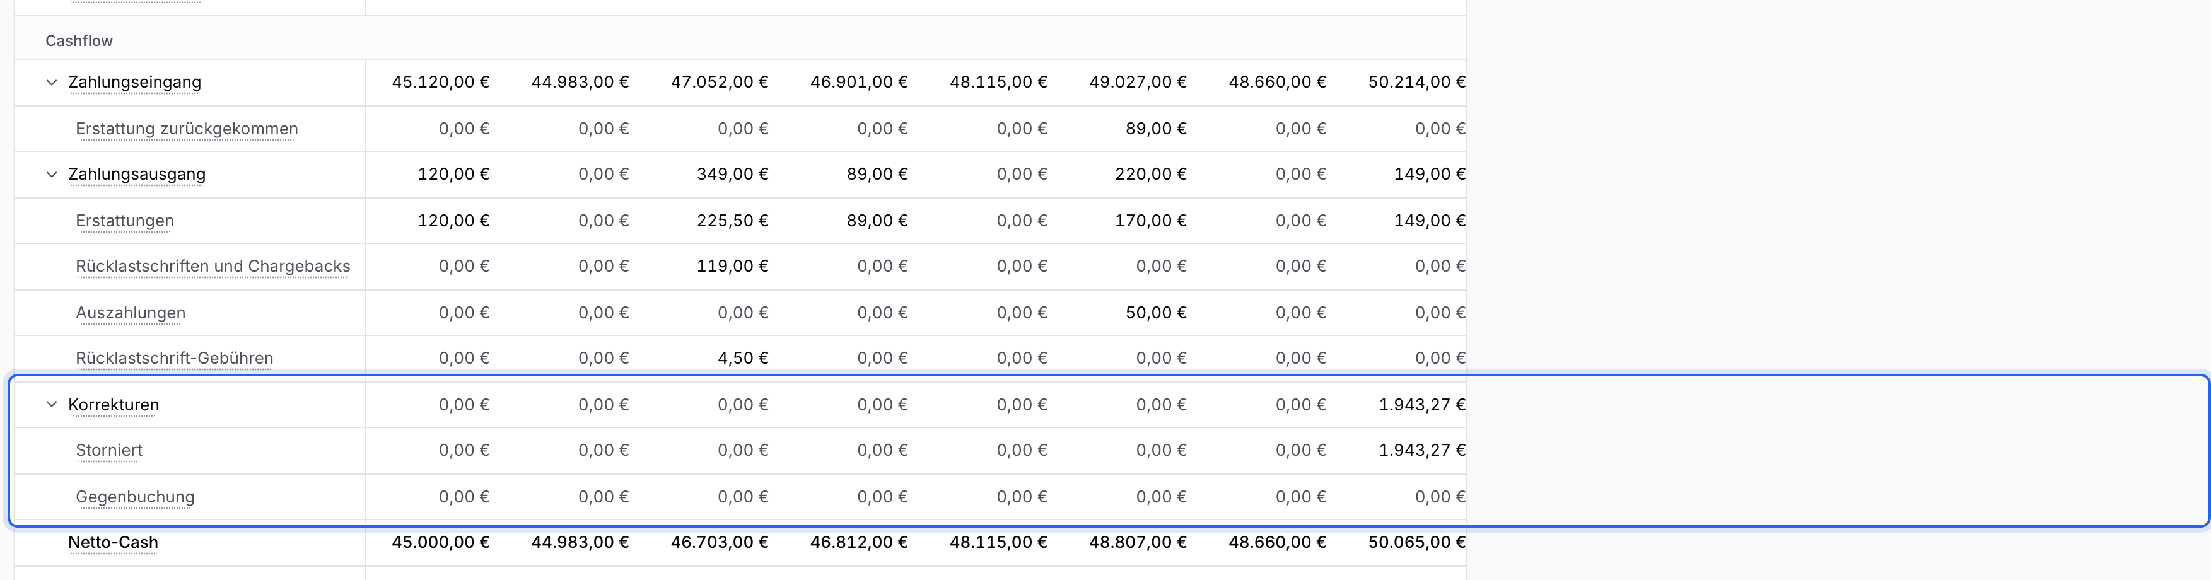Click the 50.214,00 € Zahlungseingang cell
Image resolution: width=2211 pixels, height=580 pixels.
(1417, 83)
